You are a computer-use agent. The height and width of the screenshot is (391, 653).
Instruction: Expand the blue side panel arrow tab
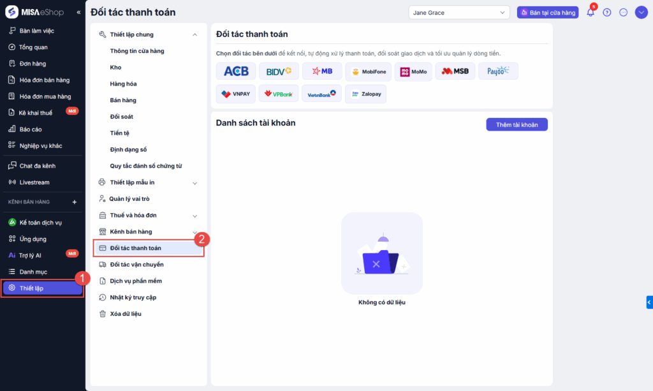tap(649, 302)
